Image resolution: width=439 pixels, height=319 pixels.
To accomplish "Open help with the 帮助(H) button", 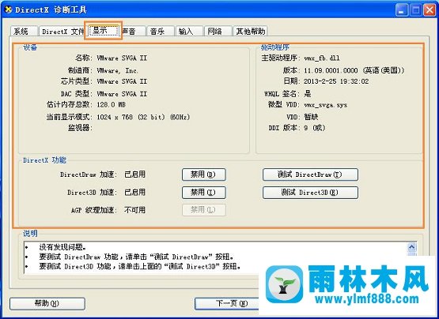I will [x=47, y=303].
